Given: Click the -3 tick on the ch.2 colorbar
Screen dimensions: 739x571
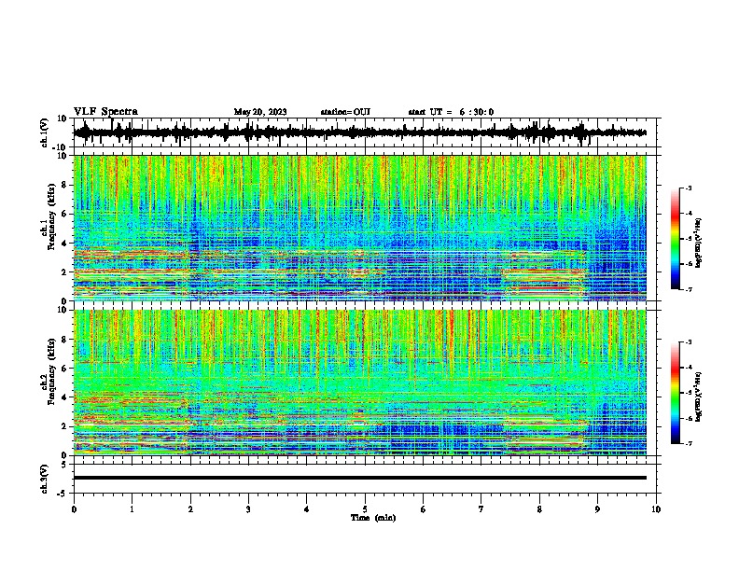Looking at the screenshot, I should (x=689, y=342).
